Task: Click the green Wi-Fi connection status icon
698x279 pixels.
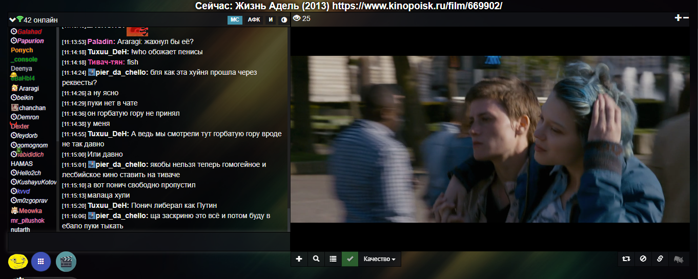Action: click(x=20, y=19)
